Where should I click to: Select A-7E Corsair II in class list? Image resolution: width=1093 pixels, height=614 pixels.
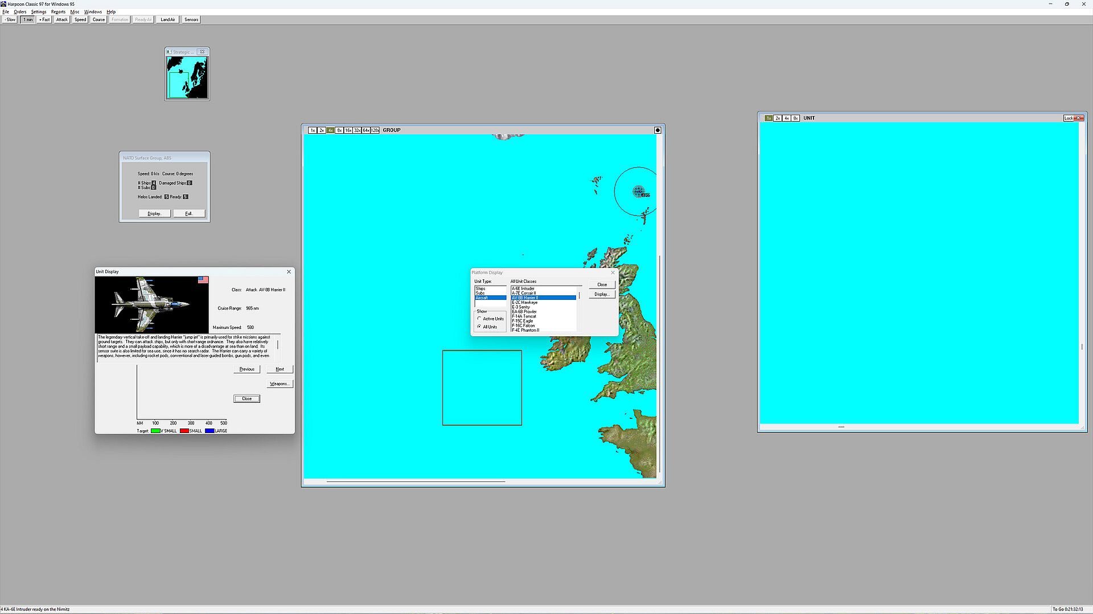click(x=544, y=293)
